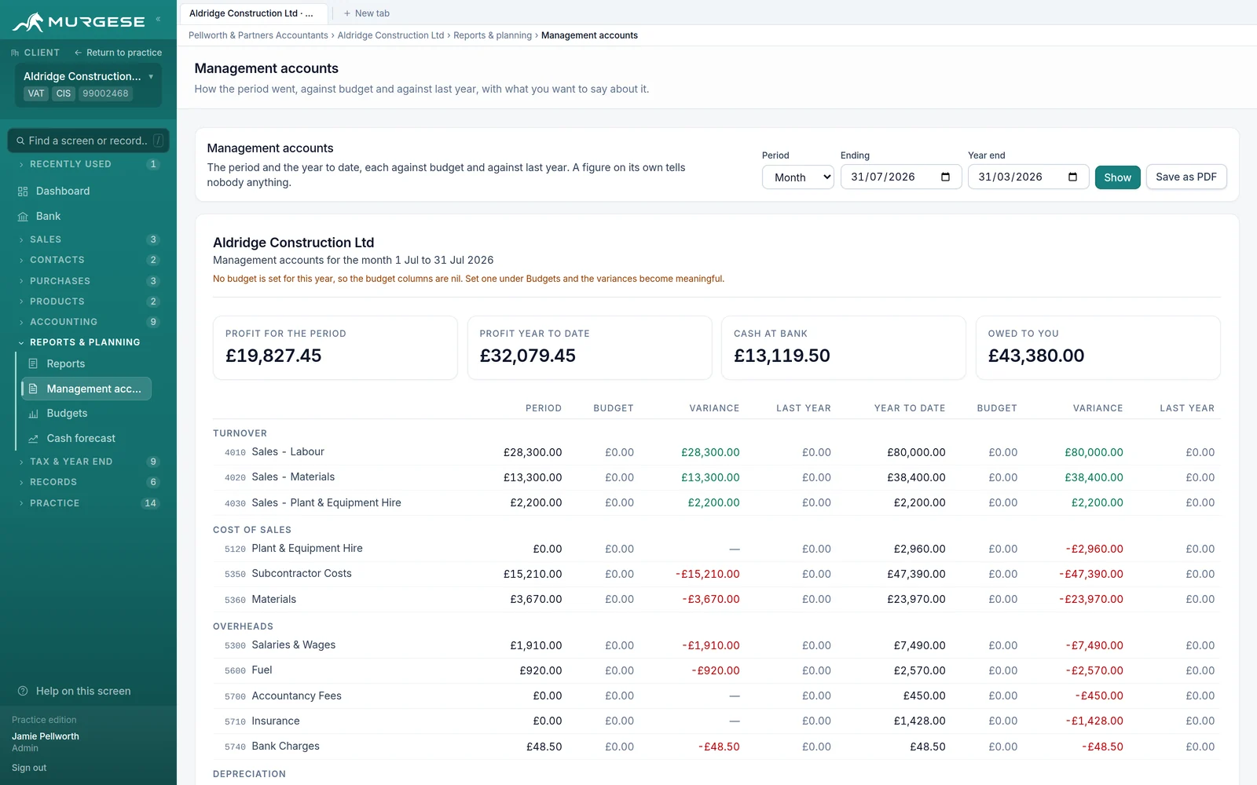Click the Show button

(1117, 177)
